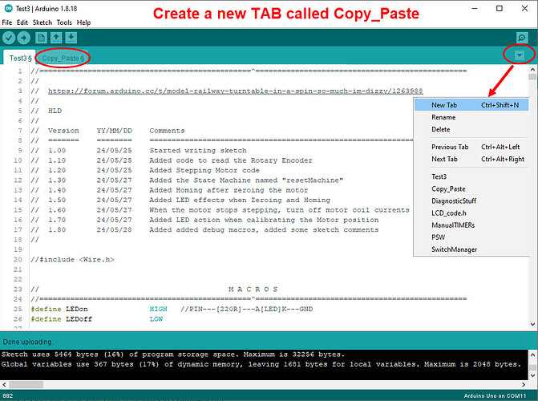This screenshot has height=401, width=538.
Task: Pick DiagnosticStuff from the tab list
Action: (471, 200)
